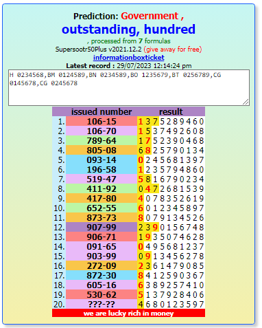Click result row 5816790234
Screen dimensions: 262x328
[171, 179]
